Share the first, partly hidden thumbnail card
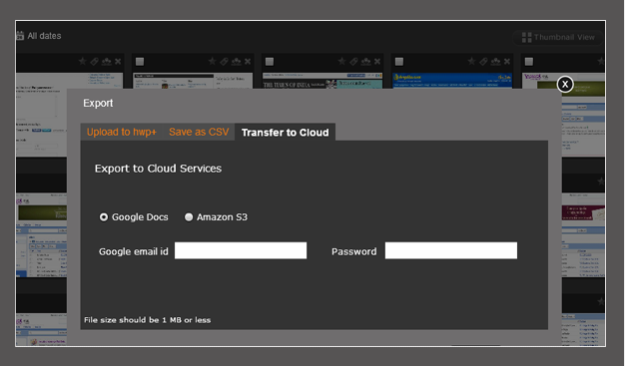The image size is (625, 366). coord(107,61)
